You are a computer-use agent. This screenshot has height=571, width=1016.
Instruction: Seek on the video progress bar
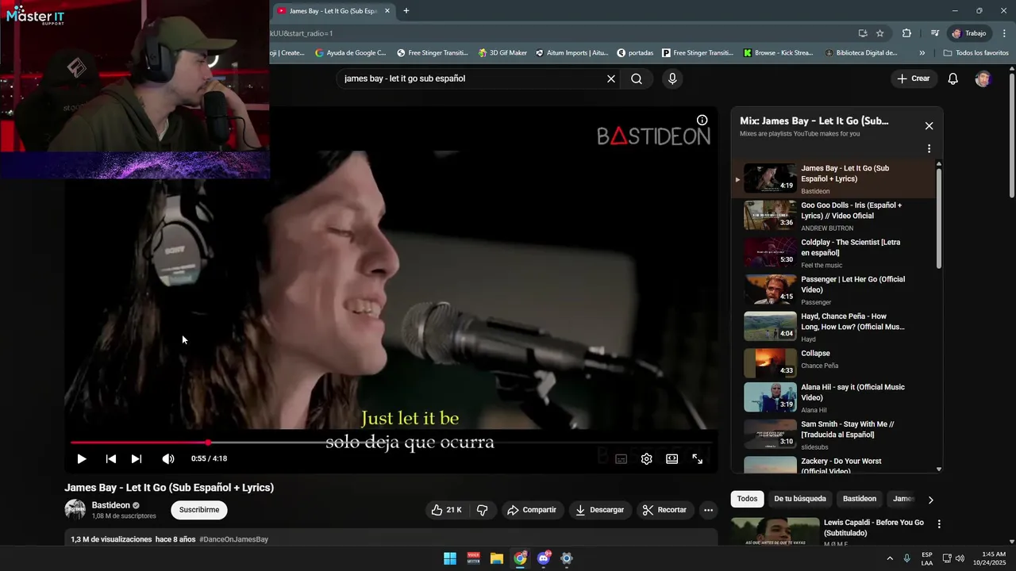[391, 443]
